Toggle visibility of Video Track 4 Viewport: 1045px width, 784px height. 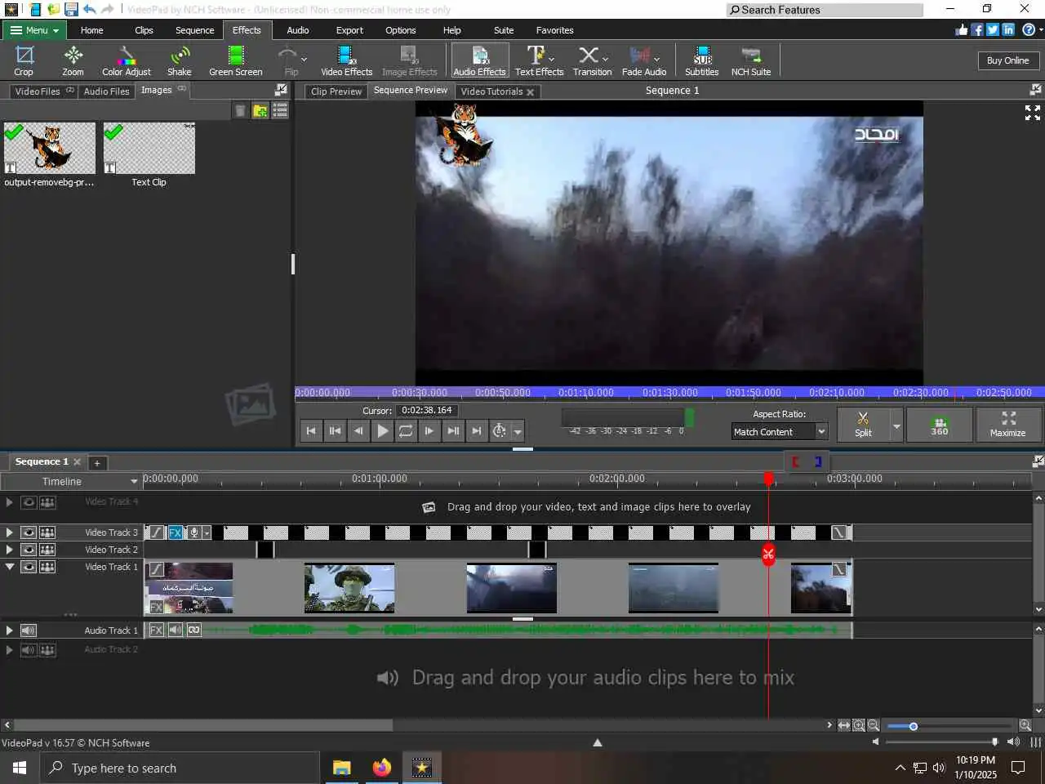[29, 502]
